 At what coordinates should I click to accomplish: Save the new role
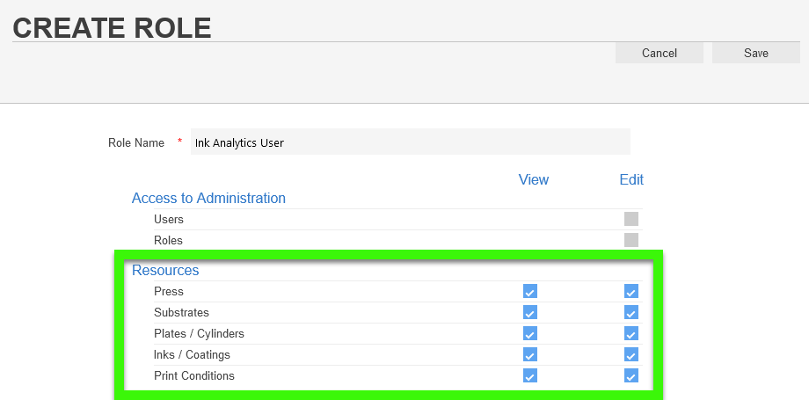(x=755, y=53)
